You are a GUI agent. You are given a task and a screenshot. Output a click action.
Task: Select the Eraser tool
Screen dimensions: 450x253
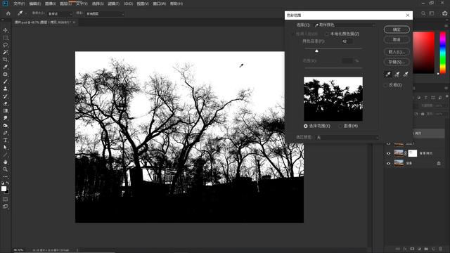click(5, 103)
